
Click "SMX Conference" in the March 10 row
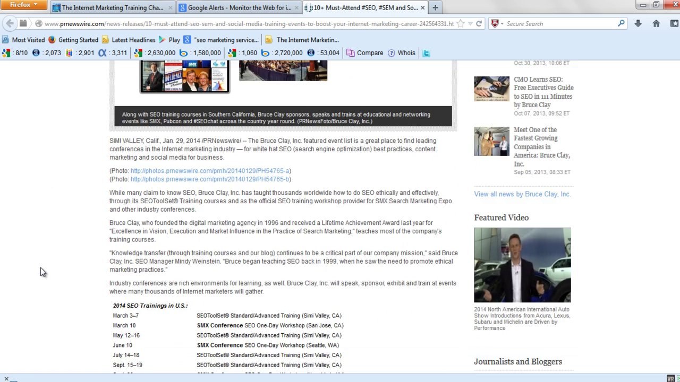[220, 325]
